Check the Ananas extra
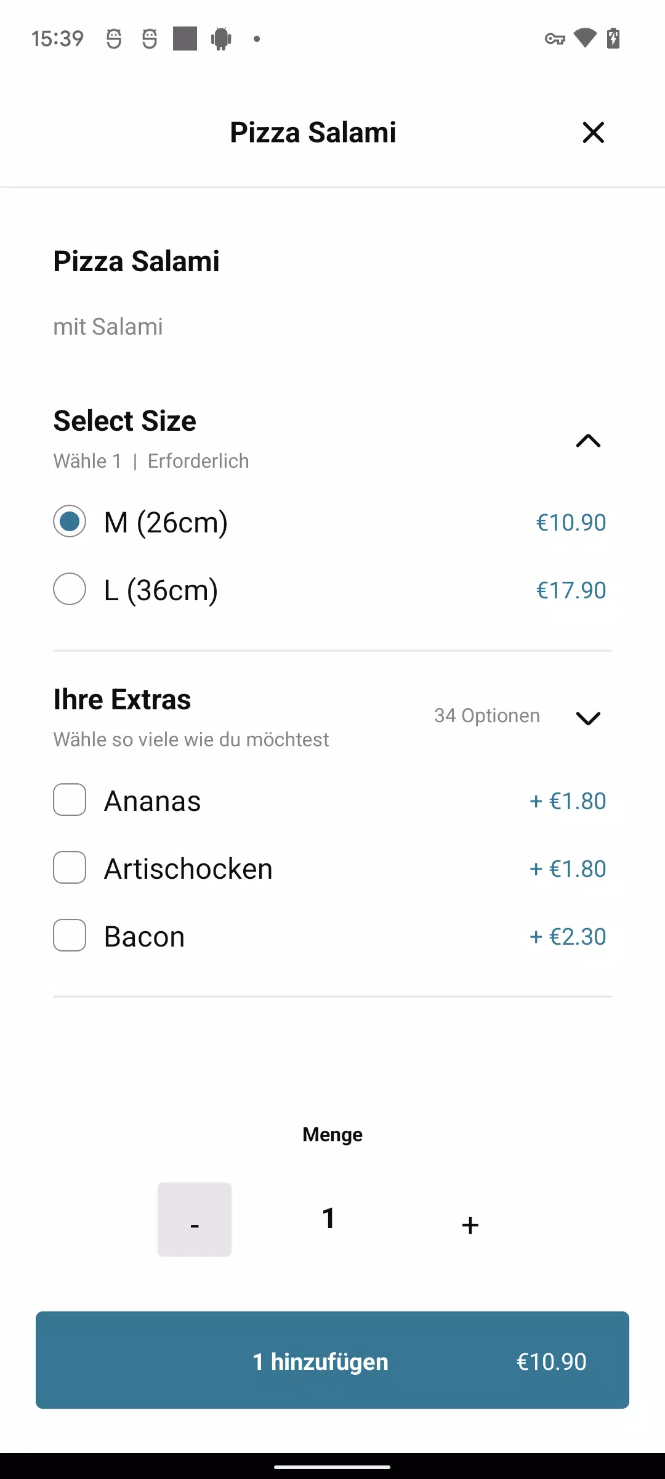The height and width of the screenshot is (1479, 665). pyautogui.click(x=70, y=800)
